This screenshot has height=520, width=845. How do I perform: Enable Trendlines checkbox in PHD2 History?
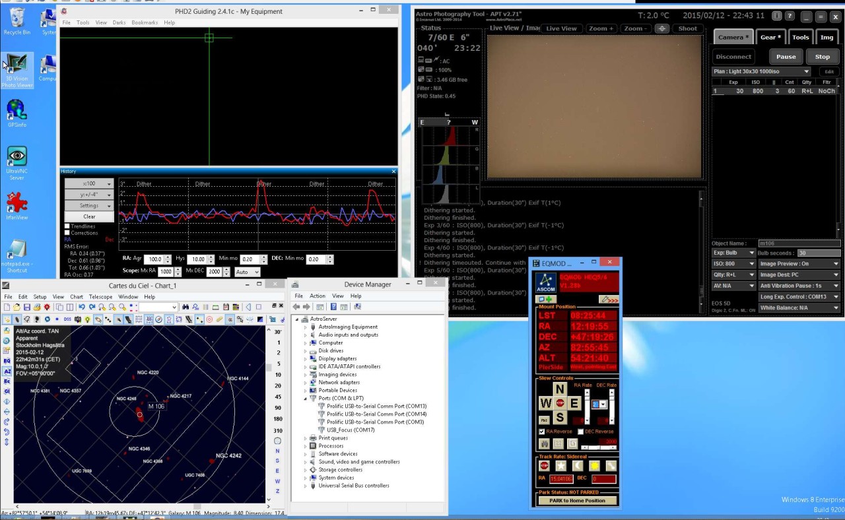point(67,226)
